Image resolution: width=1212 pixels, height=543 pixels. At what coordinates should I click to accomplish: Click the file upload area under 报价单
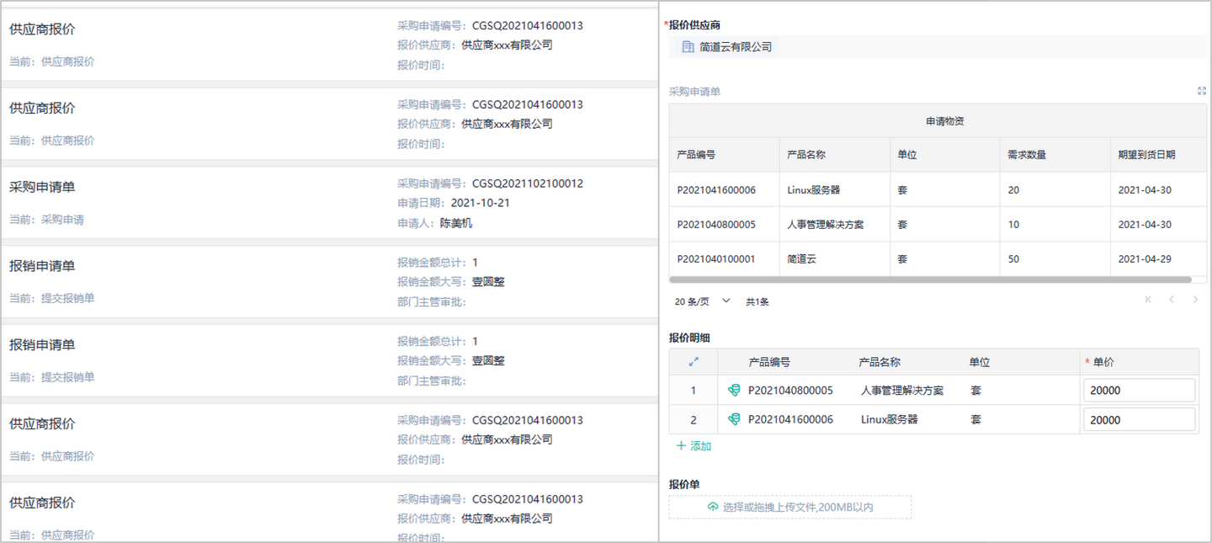click(x=789, y=506)
